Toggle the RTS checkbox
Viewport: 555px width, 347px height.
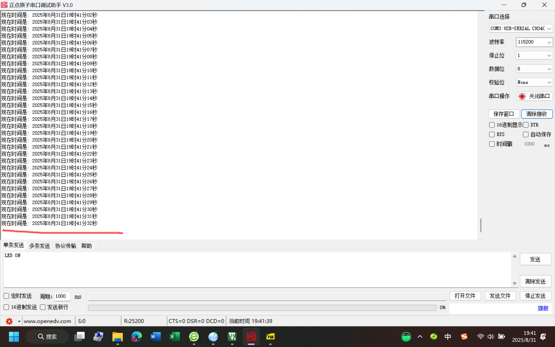(x=492, y=134)
